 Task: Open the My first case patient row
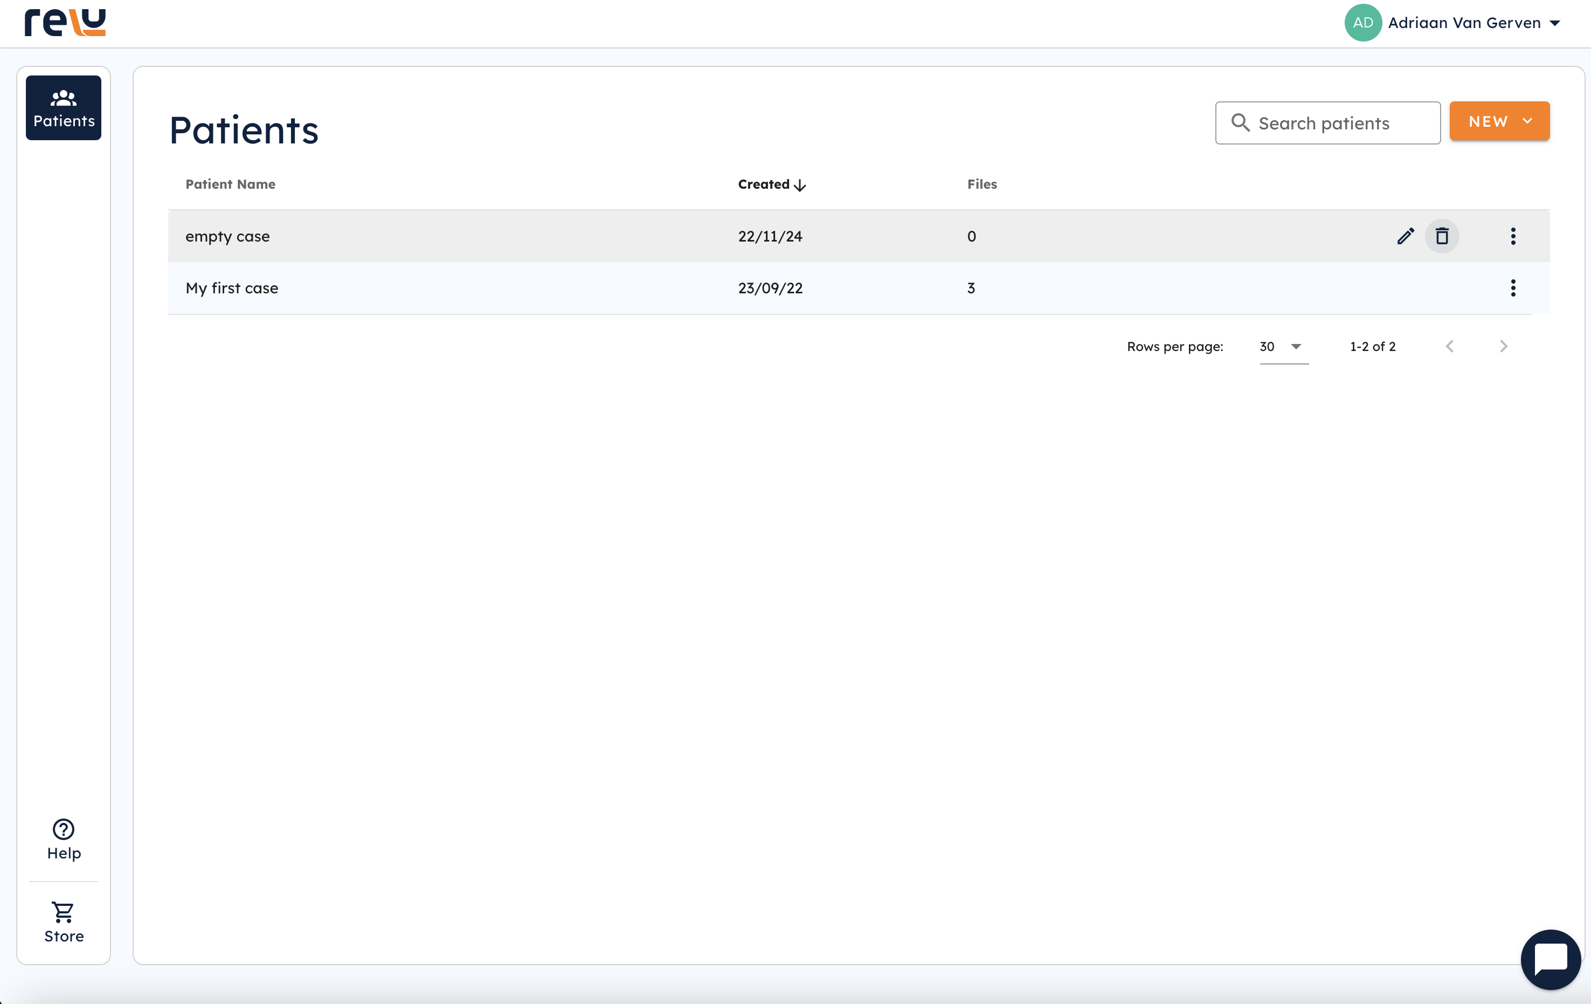[x=232, y=288]
